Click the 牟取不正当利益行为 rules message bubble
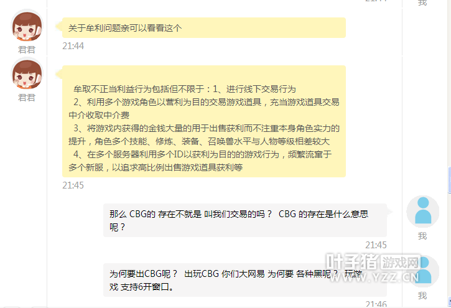The image size is (451, 308). tap(204, 121)
